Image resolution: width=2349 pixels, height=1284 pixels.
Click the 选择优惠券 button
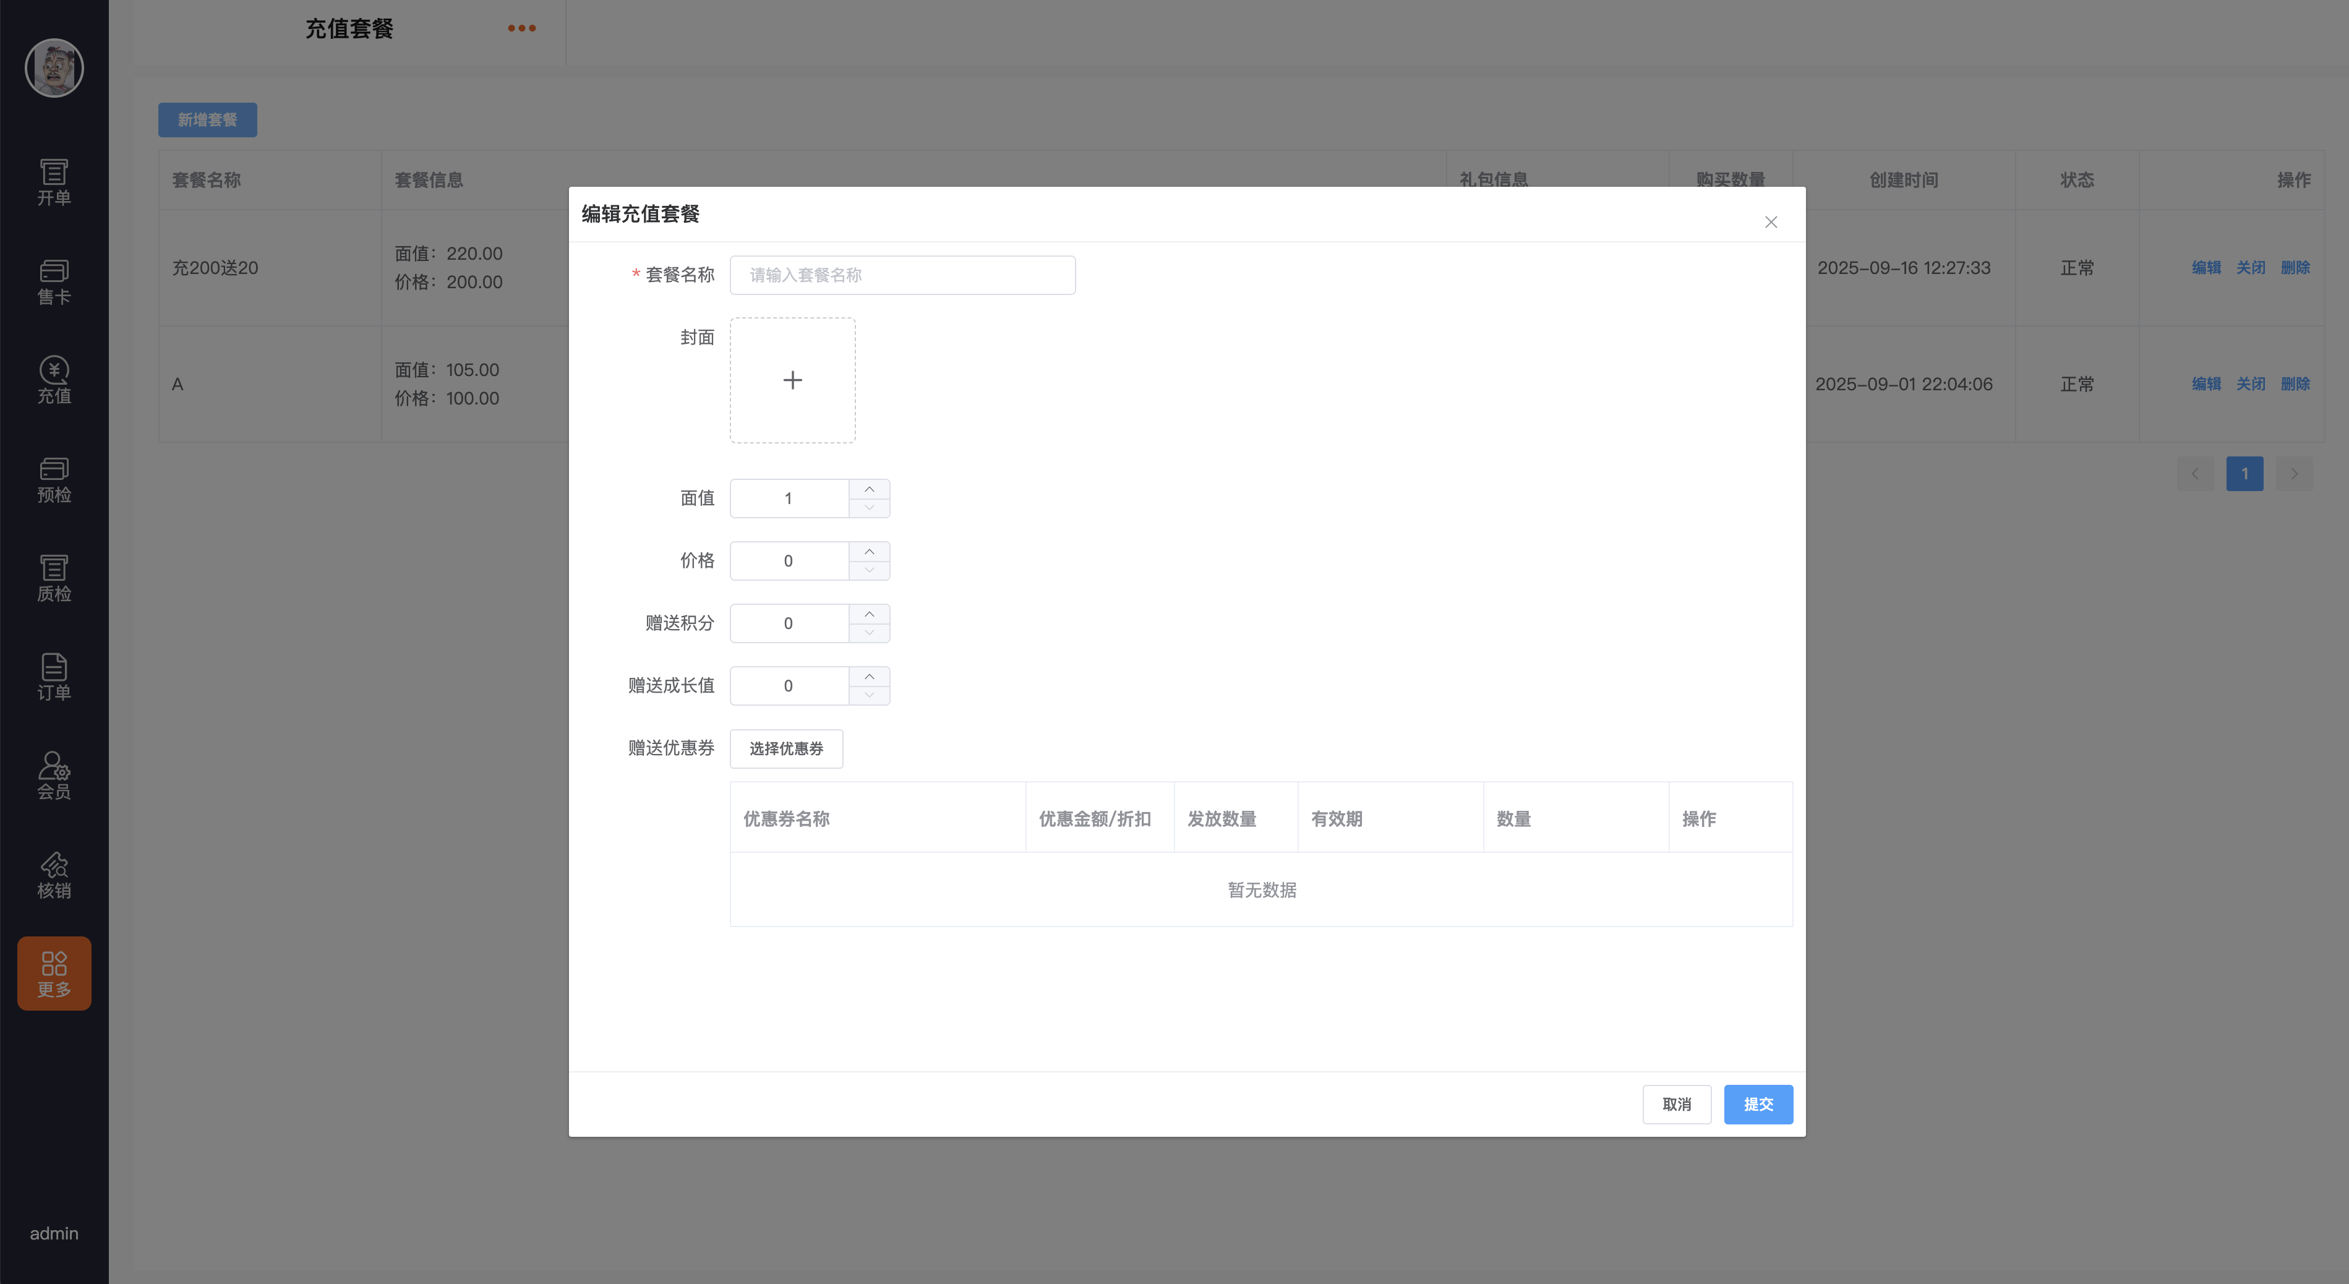click(x=786, y=749)
